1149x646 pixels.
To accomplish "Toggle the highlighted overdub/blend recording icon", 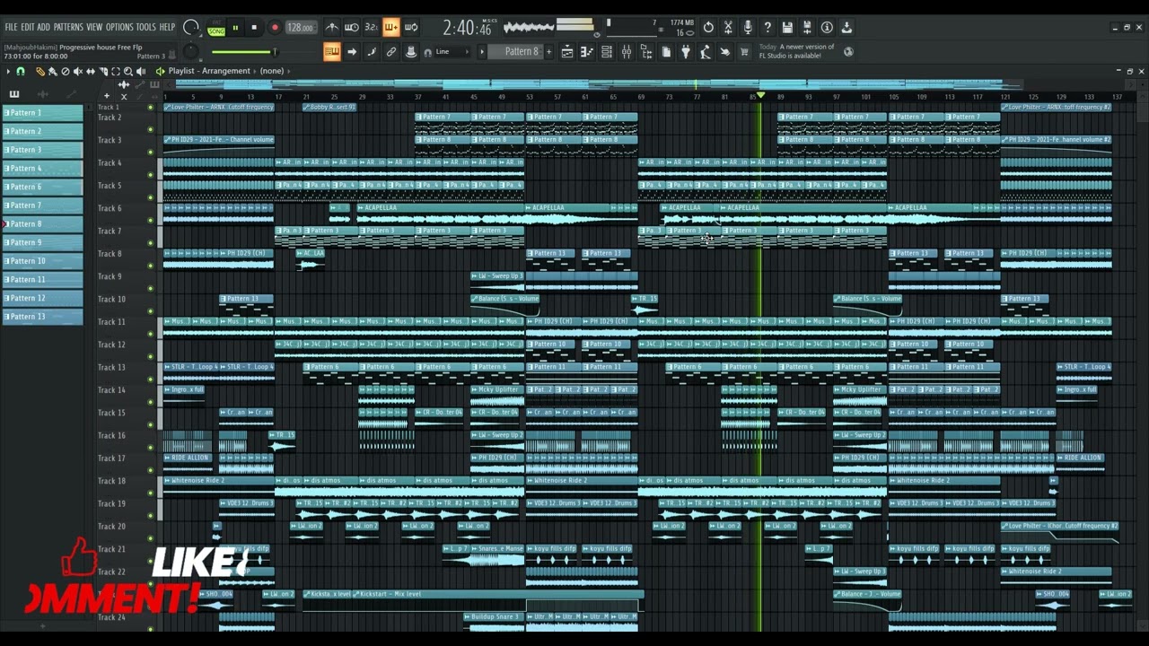I will 391,28.
